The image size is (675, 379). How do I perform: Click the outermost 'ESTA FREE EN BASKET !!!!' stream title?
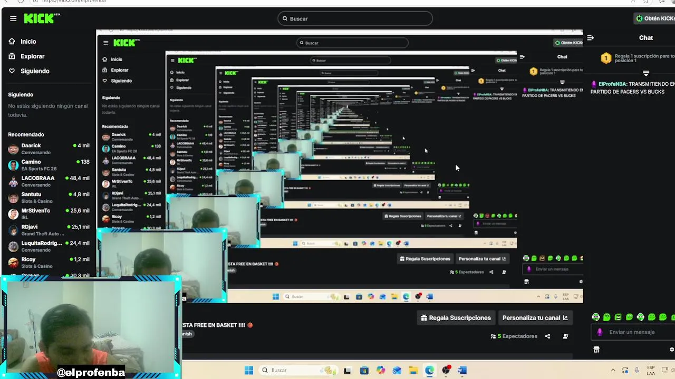214,325
